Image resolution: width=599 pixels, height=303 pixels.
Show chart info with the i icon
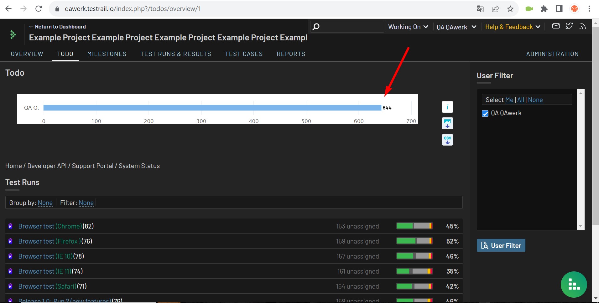(x=447, y=107)
